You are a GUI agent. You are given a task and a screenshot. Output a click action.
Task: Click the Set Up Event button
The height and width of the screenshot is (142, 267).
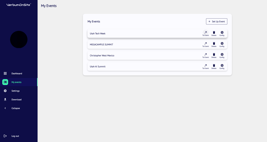(217, 21)
